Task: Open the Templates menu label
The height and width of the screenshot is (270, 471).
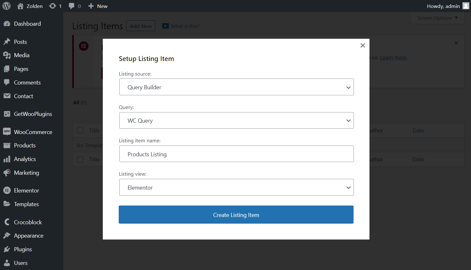Action: (x=26, y=204)
